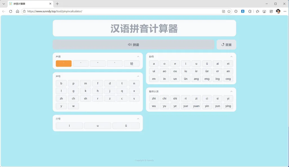Add this page to favorites star
This screenshot has width=289, height=167.
[x=229, y=11]
